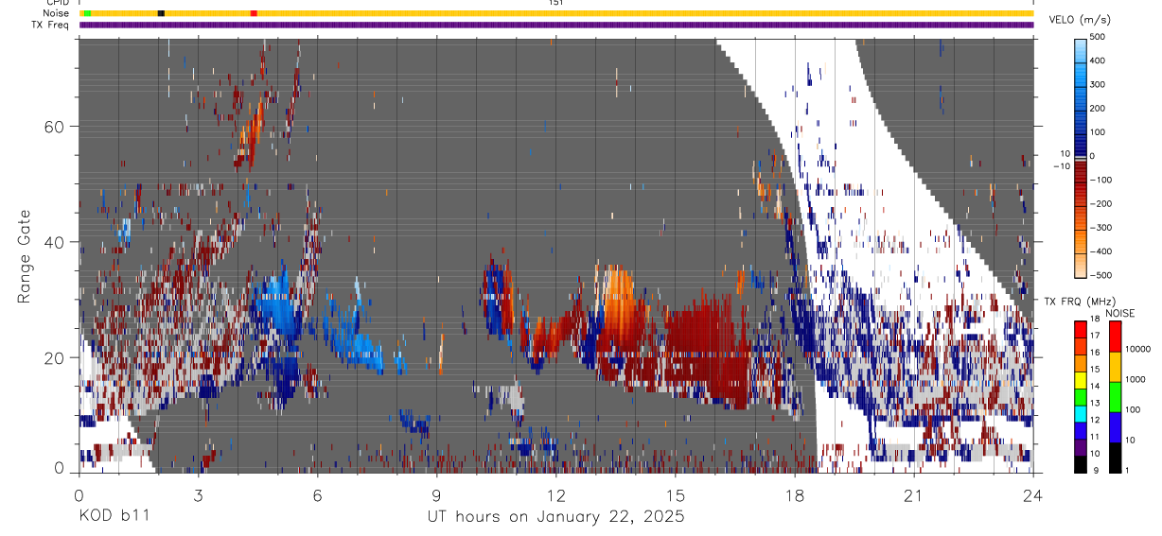Click the 500 label on velocity scale

(x=1098, y=38)
